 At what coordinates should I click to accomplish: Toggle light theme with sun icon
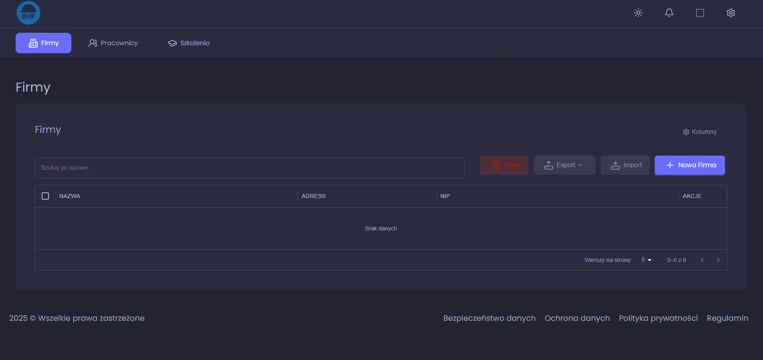(638, 13)
